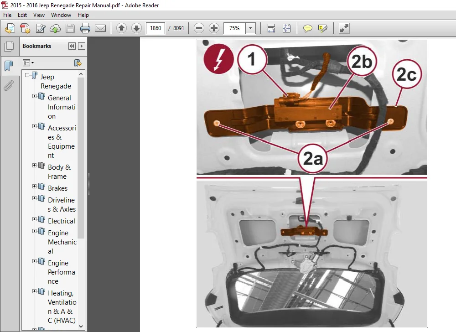Click the bookmark options menu icon
The height and width of the screenshot is (332, 456).
pos(28,63)
